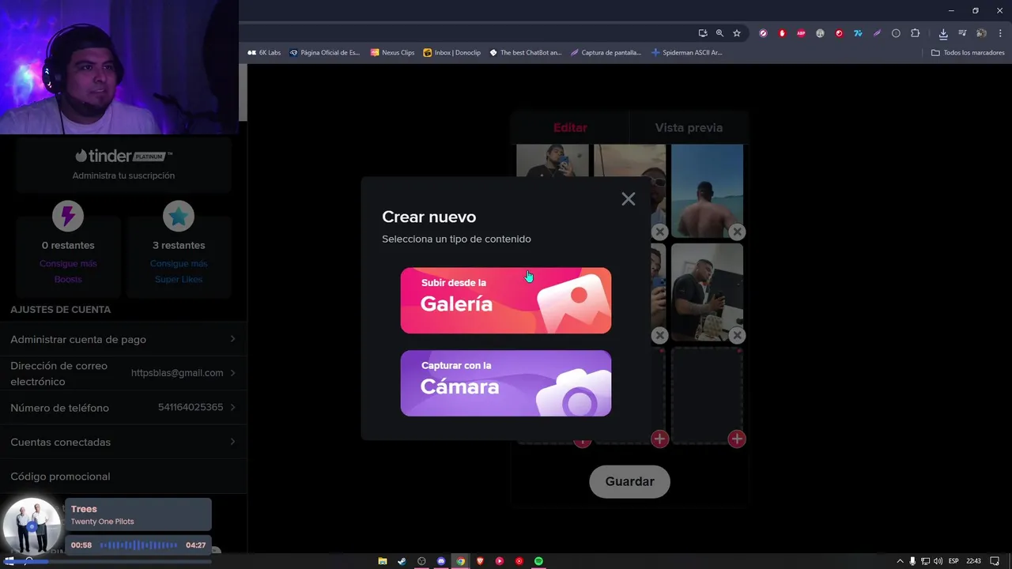Open the Nexus Clips bookmark
The height and width of the screenshot is (569, 1012).
tap(393, 53)
